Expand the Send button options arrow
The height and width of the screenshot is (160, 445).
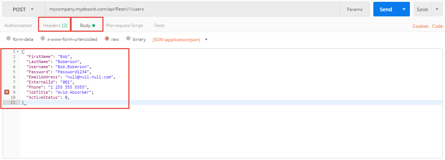[404, 9]
